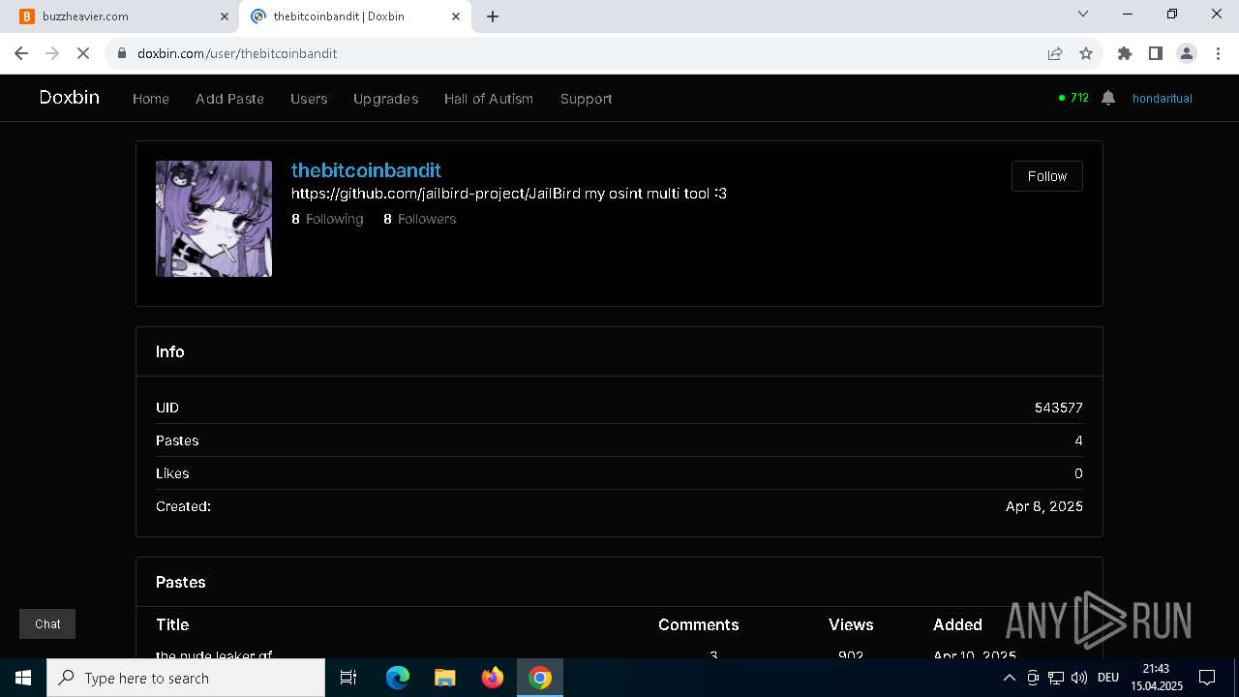
Task: Close the buzzheavier.com tab
Action: click(x=225, y=16)
